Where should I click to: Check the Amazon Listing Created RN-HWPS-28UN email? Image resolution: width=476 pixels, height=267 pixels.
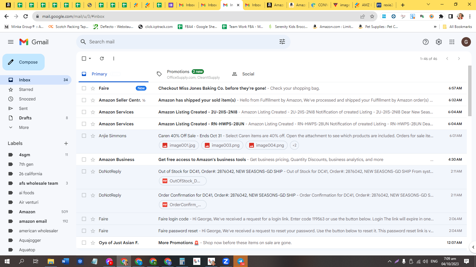pos(84,124)
